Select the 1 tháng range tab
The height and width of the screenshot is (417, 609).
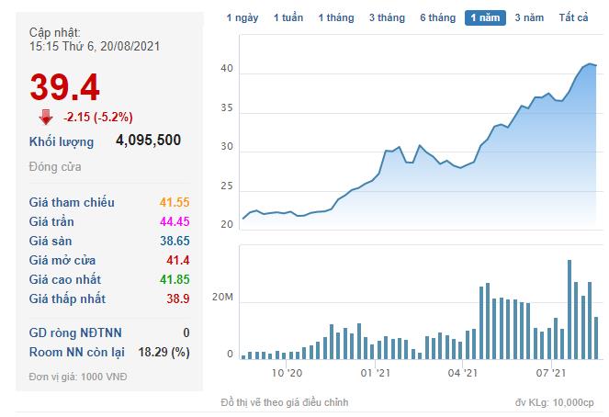point(337,17)
